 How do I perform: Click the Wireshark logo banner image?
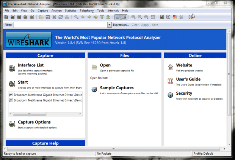(x=29, y=40)
